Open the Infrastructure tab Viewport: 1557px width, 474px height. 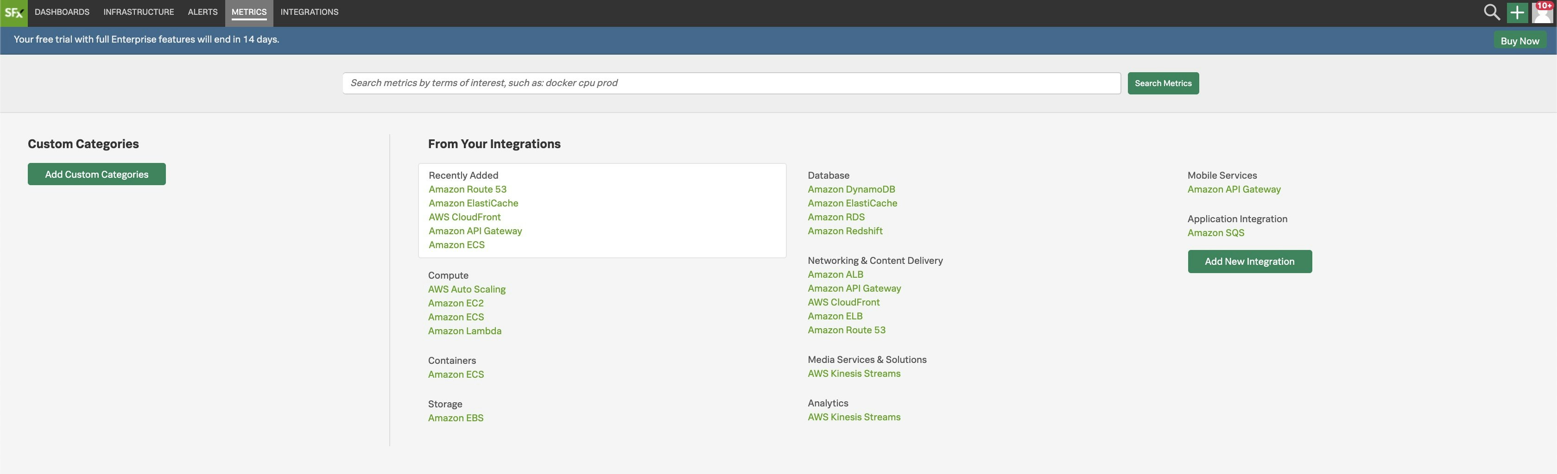coord(139,12)
